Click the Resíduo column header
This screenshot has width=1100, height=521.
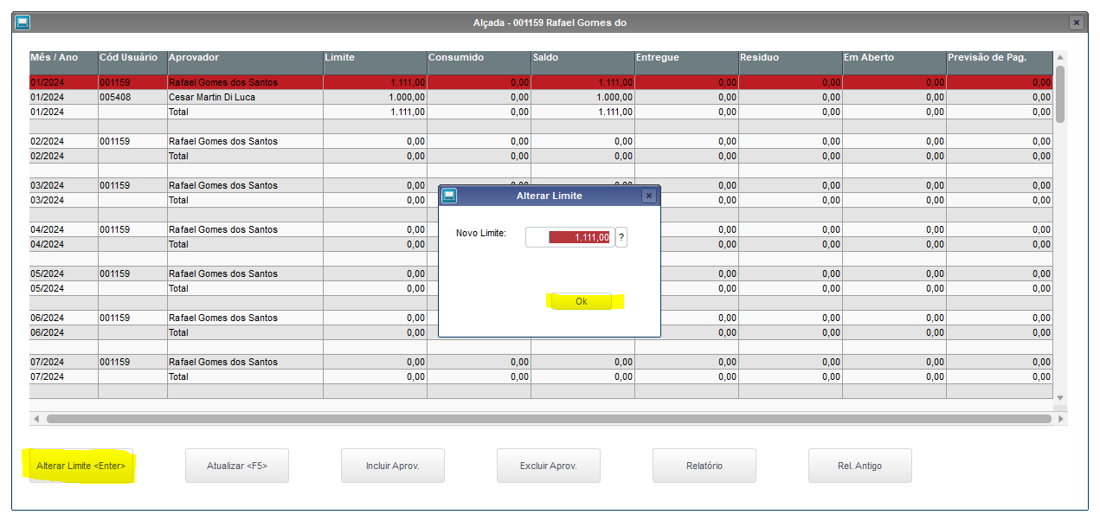790,62
